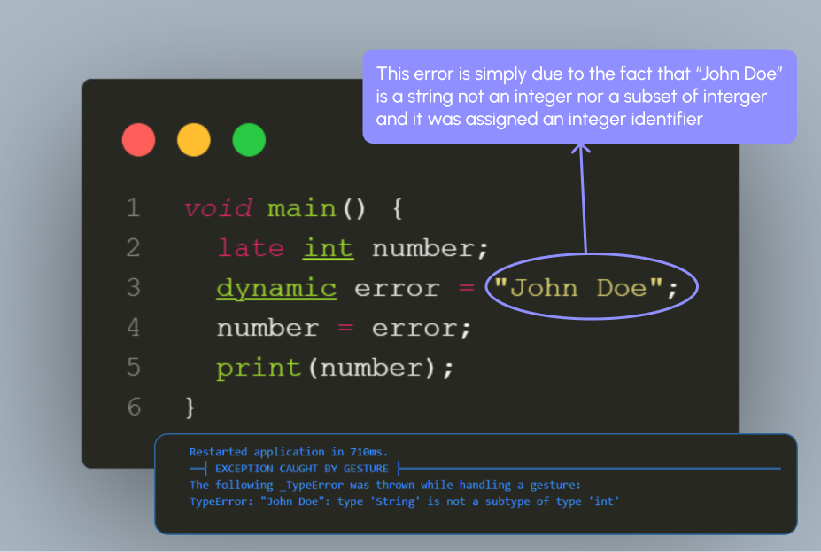Screen dimensions: 821x552
Task: Click the yellow minimize dot
Action: [x=194, y=140]
